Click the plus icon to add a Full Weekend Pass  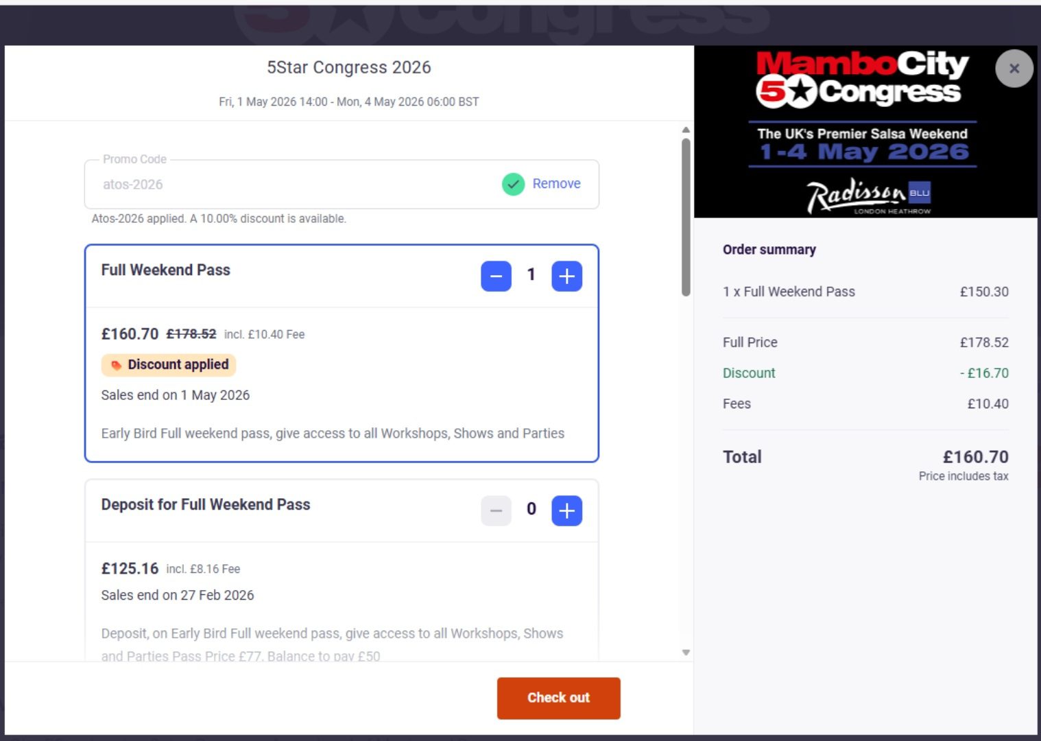[566, 276]
